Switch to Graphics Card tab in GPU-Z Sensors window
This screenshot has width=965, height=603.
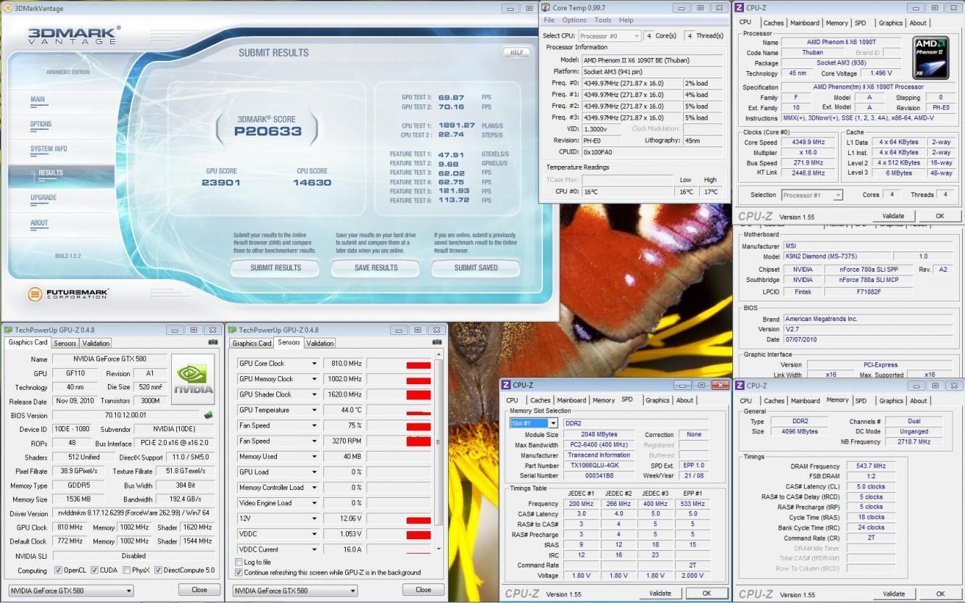point(252,344)
